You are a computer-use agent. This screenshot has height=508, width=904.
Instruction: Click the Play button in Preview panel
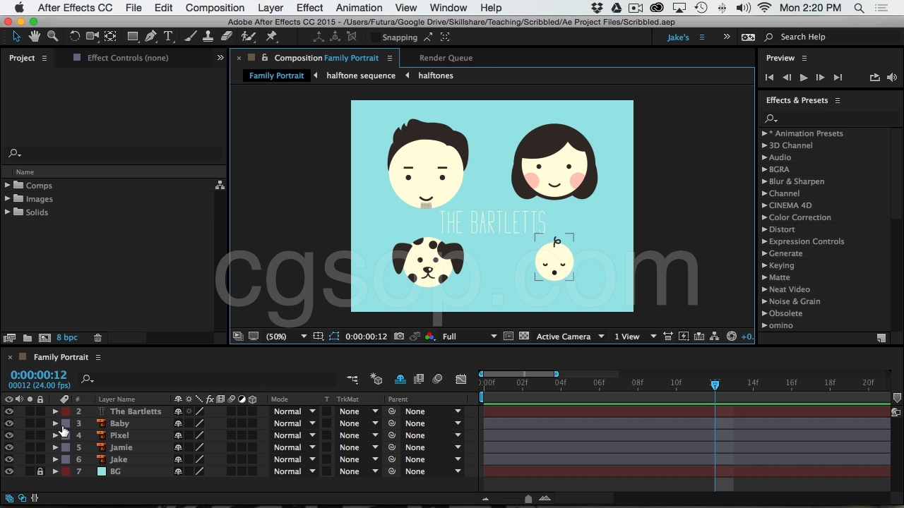pos(803,78)
